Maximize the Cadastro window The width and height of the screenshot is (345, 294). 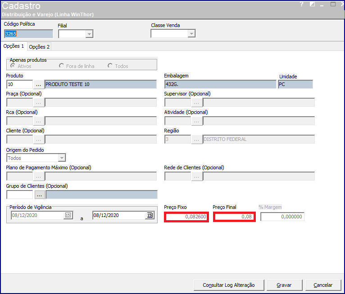[333, 4]
